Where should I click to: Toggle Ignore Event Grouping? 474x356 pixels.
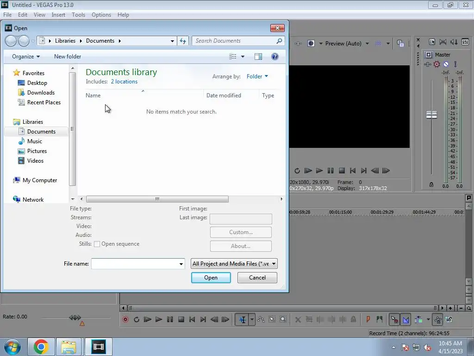[x=449, y=319]
